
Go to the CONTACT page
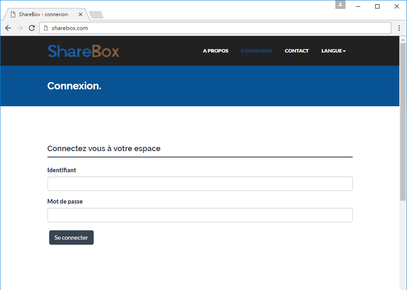(297, 51)
